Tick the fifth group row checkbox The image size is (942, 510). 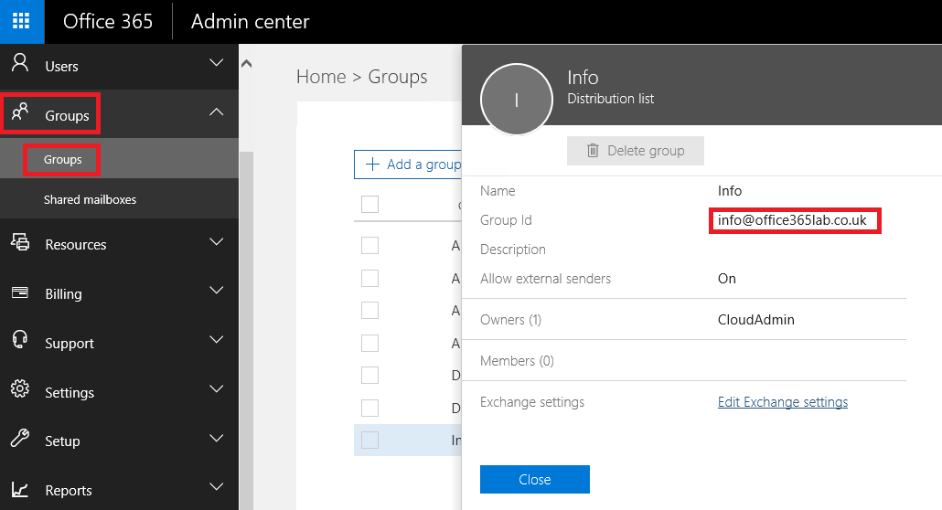[x=370, y=375]
